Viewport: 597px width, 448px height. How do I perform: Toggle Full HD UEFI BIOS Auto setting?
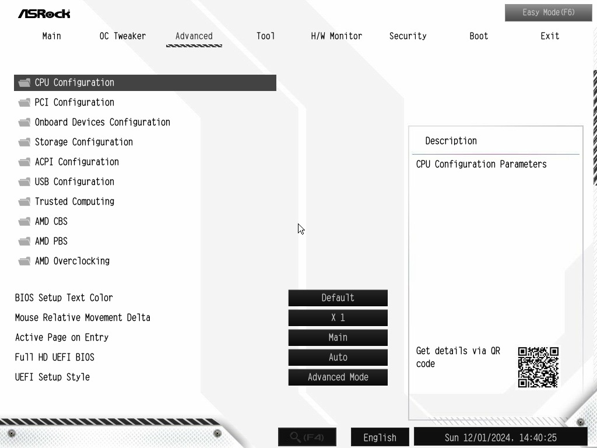pos(338,358)
